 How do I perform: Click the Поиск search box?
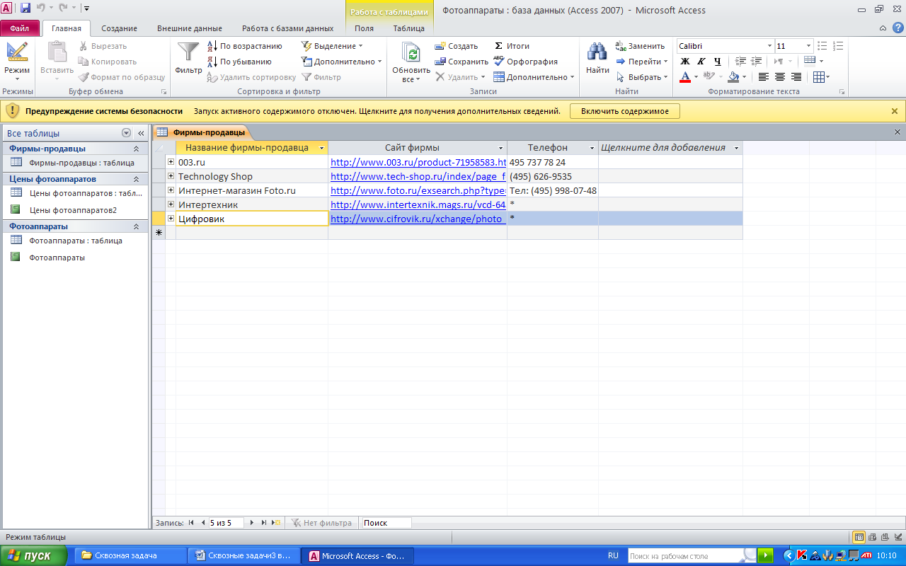pyautogui.click(x=386, y=523)
